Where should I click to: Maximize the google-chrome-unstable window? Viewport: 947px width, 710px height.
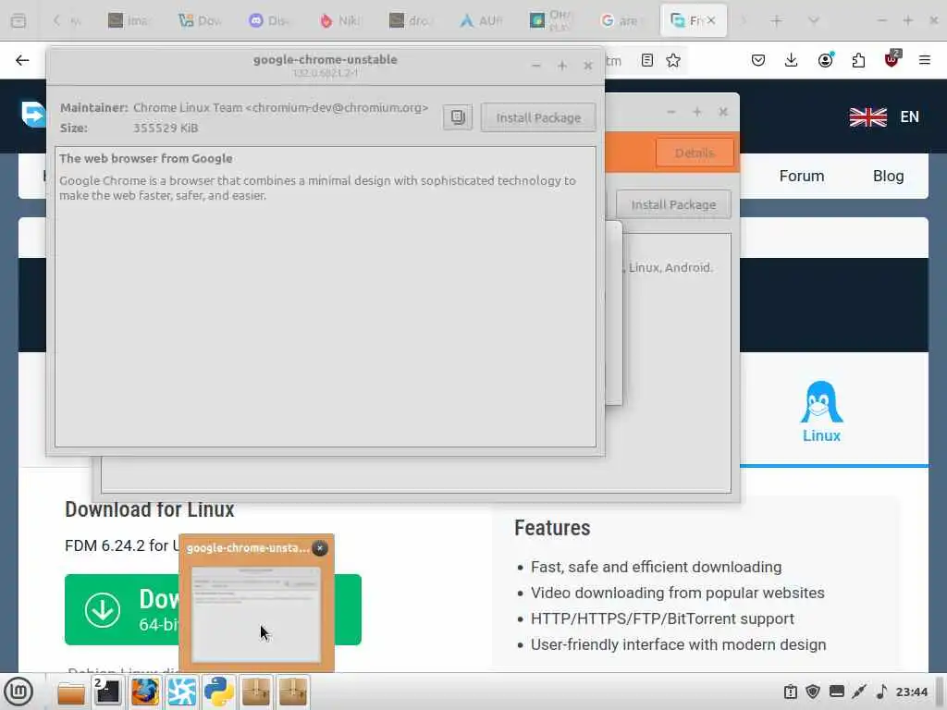561,66
